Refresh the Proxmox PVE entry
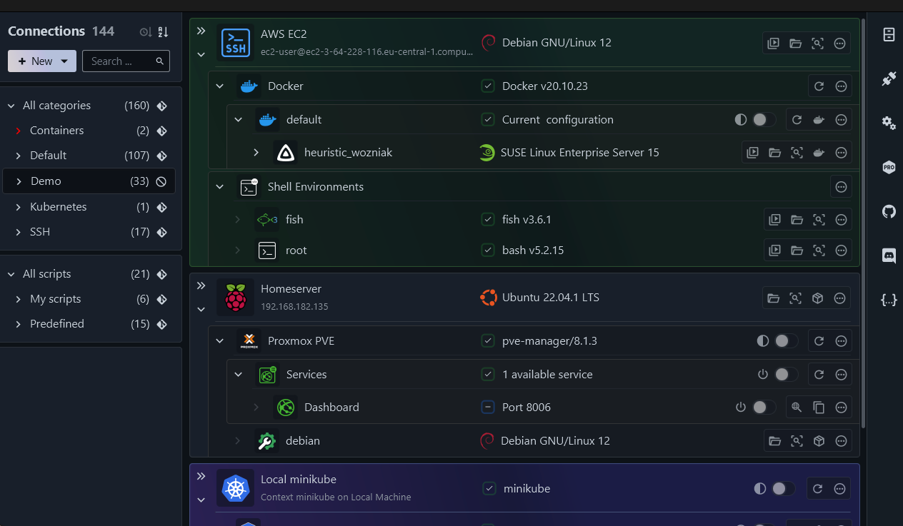 pyautogui.click(x=819, y=341)
